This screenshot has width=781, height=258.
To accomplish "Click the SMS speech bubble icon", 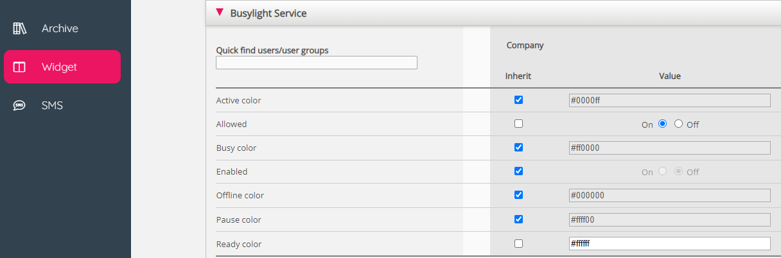I will (19, 105).
